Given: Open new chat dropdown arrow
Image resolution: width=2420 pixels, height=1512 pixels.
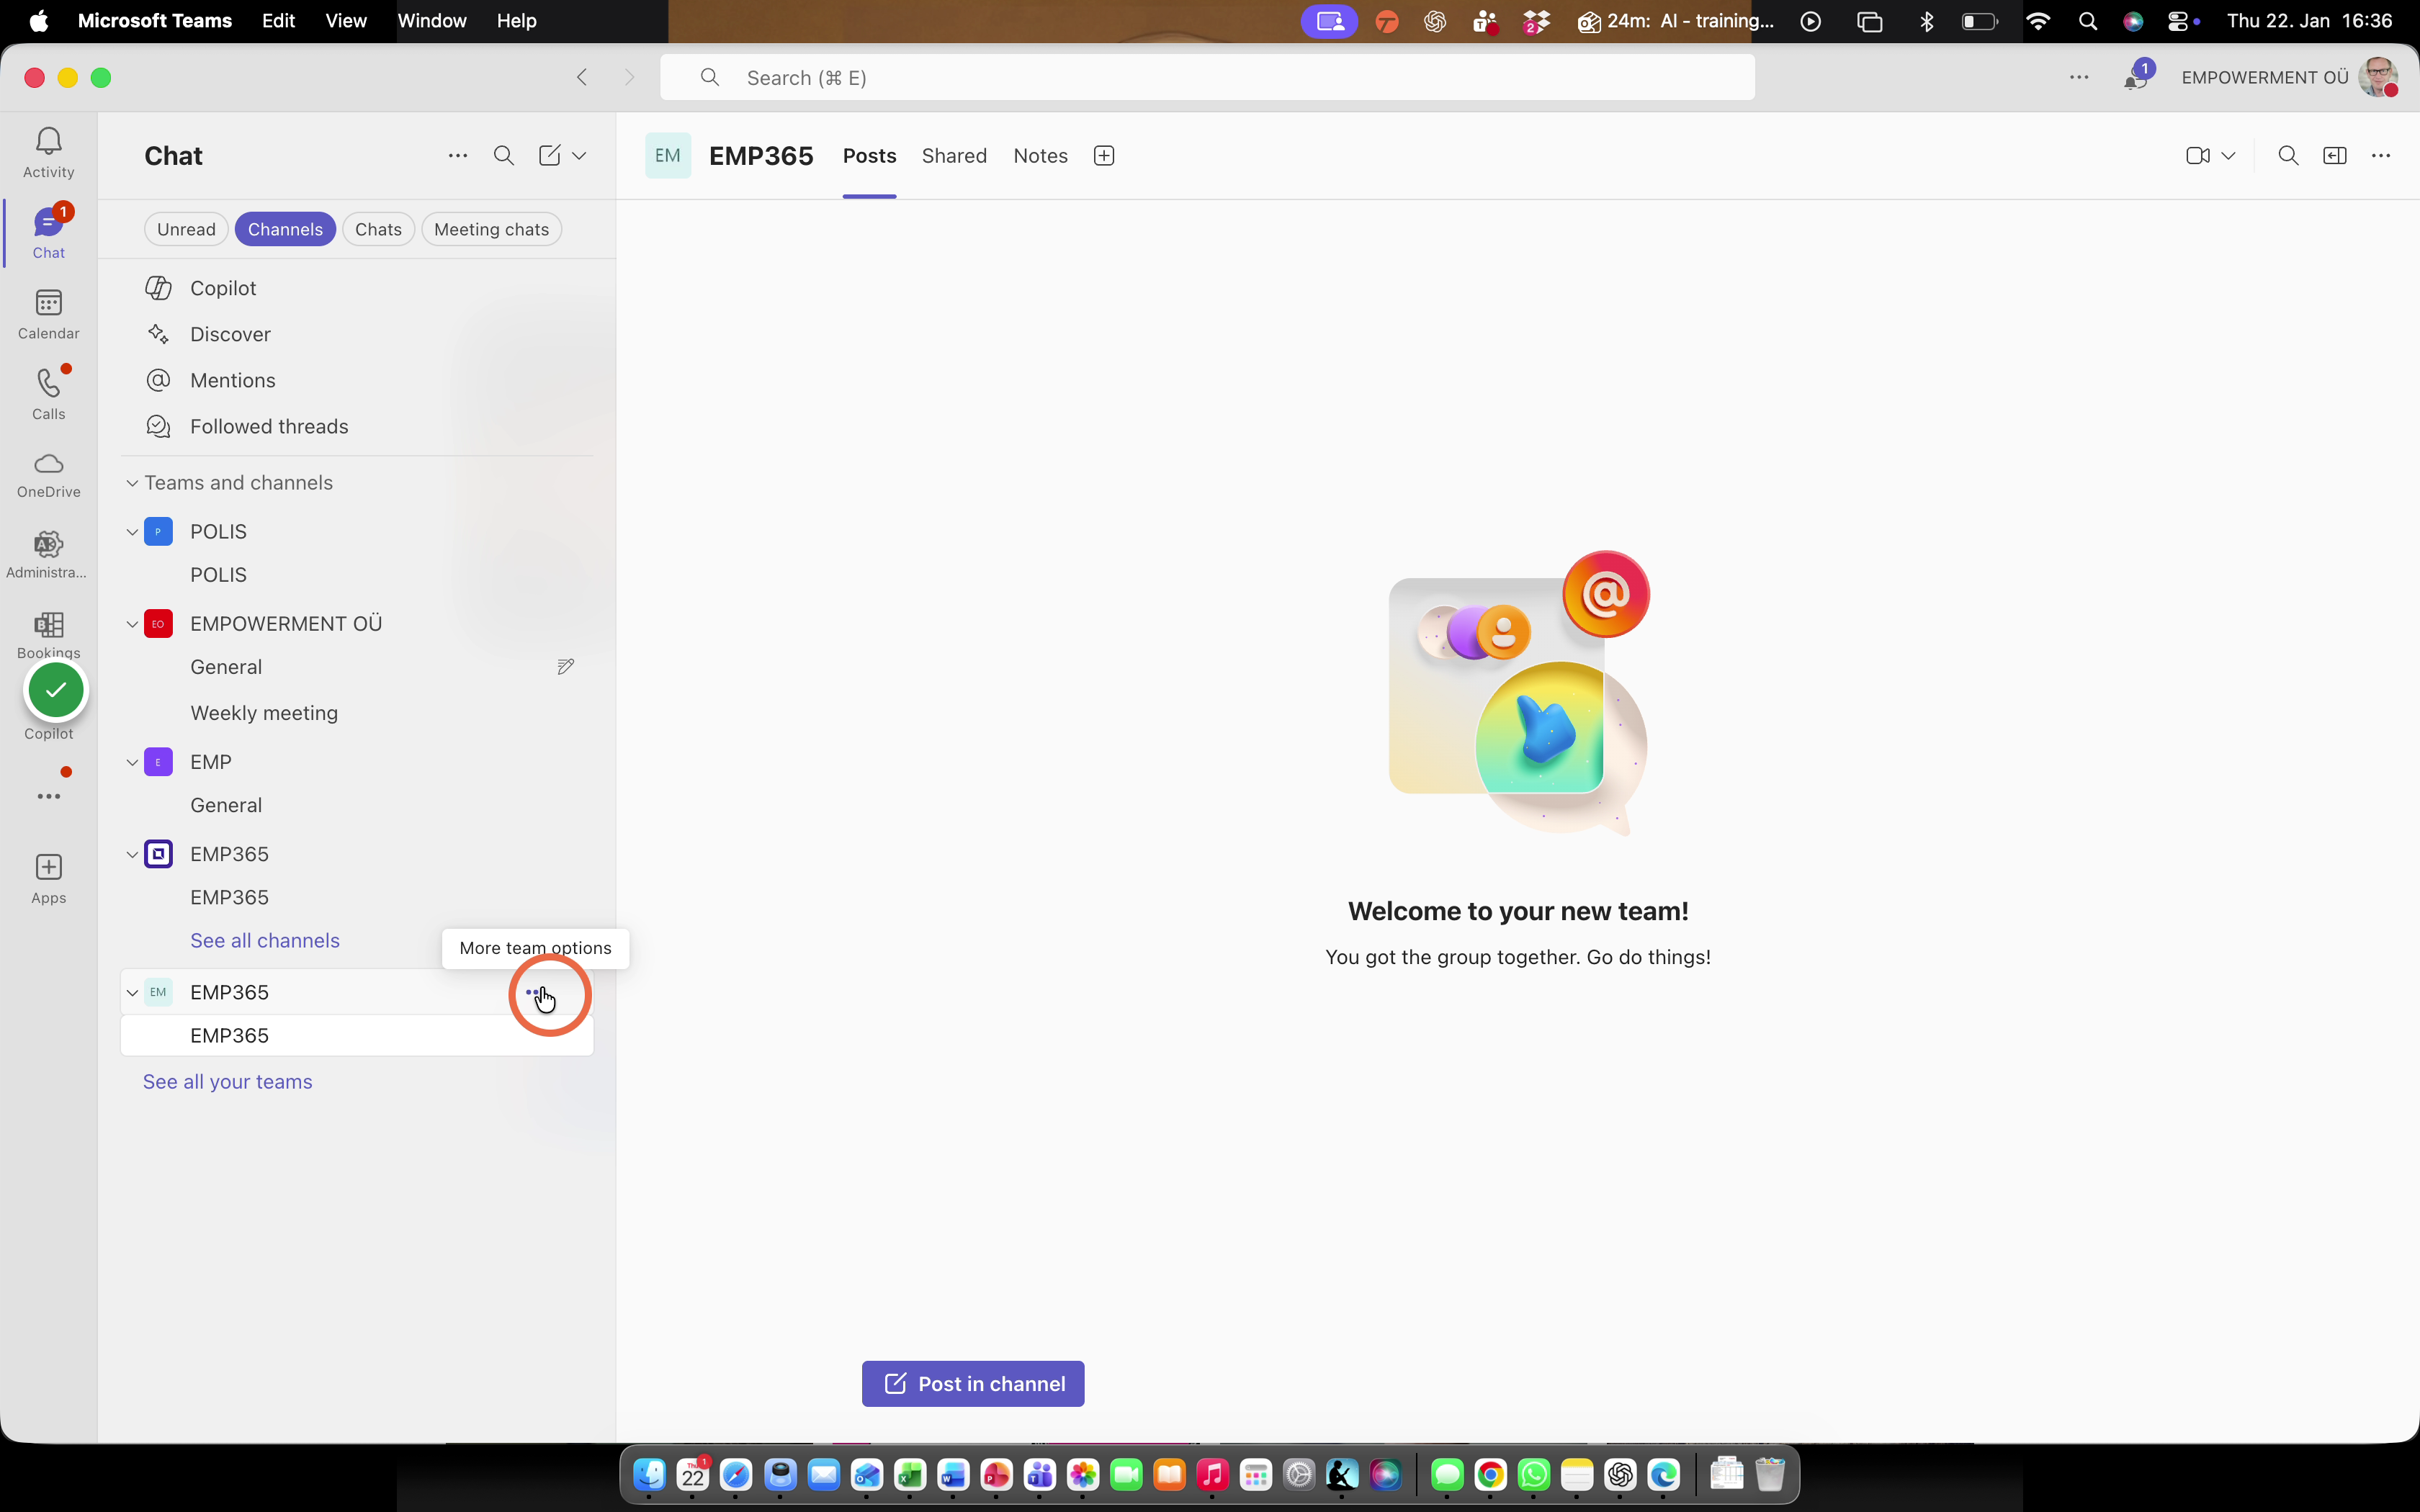Looking at the screenshot, I should [x=579, y=155].
